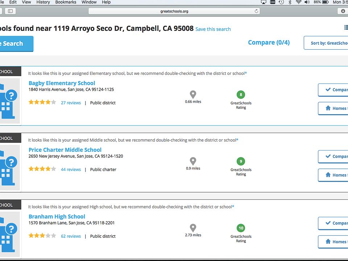Screen dimensions: 348x261
Task: Open the View menu
Action: coord(26,2)
